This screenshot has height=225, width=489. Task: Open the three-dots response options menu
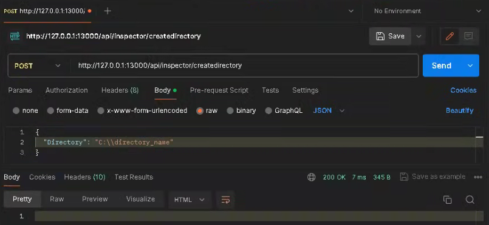(478, 177)
